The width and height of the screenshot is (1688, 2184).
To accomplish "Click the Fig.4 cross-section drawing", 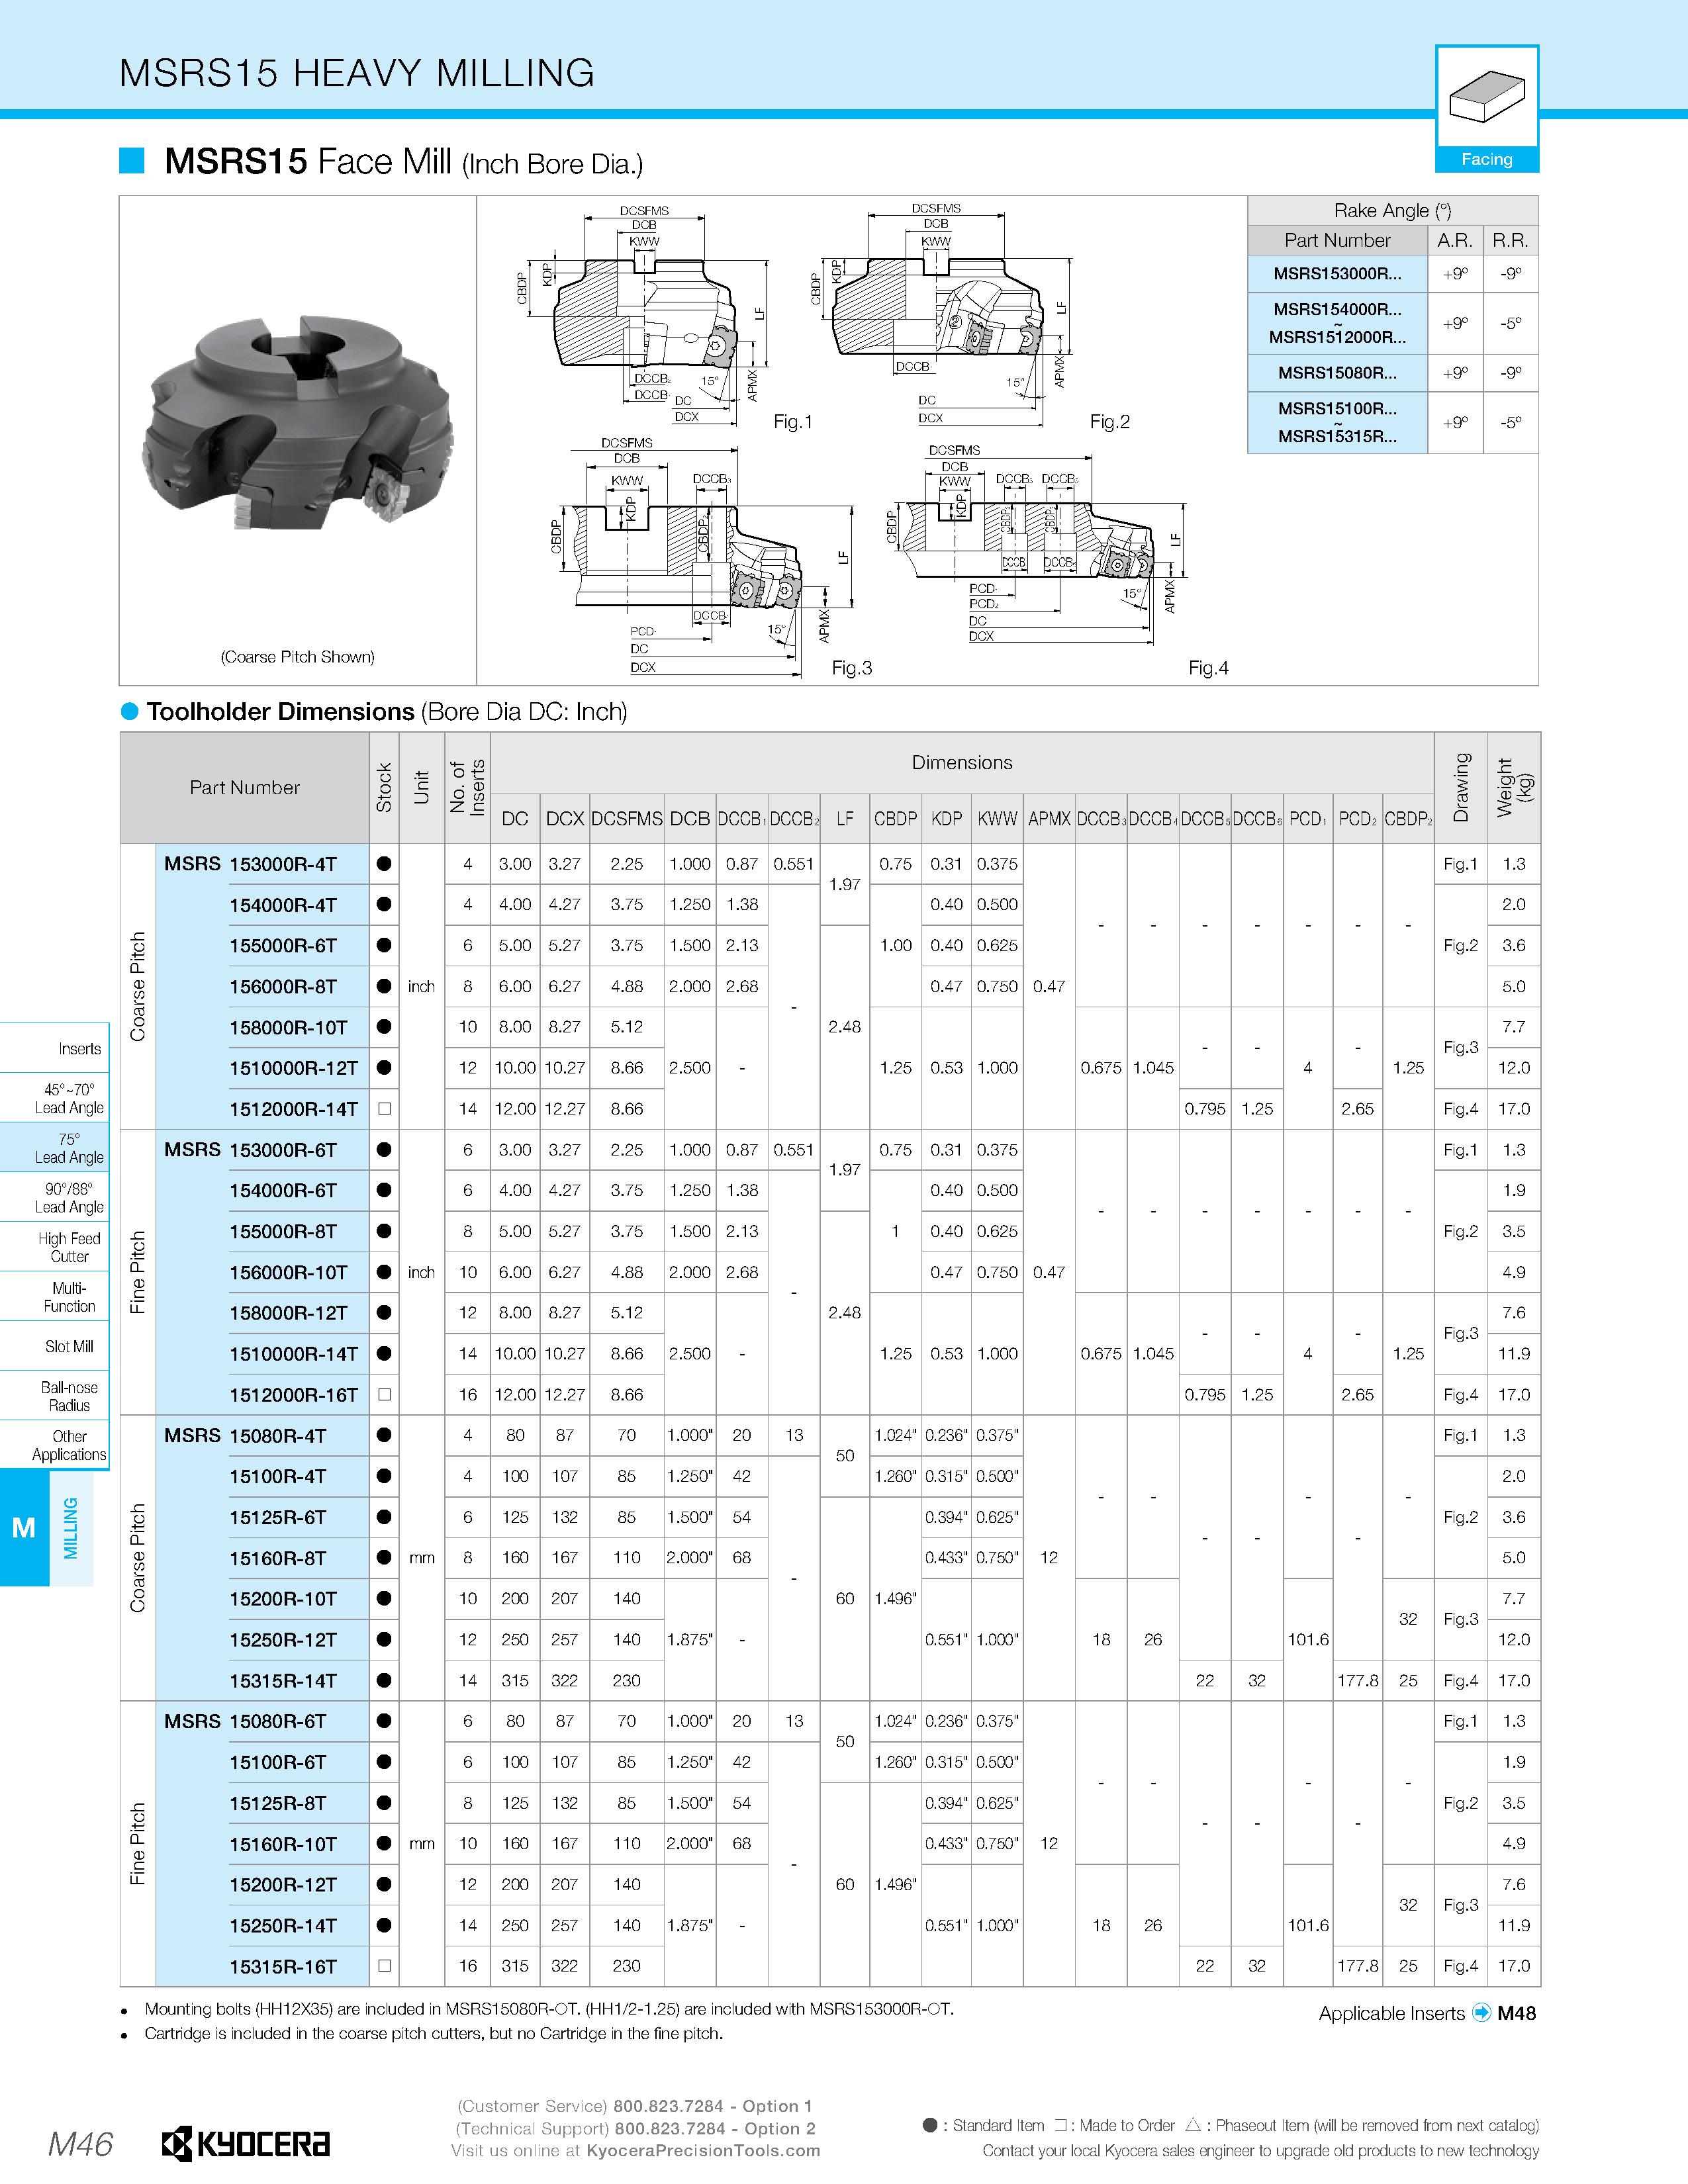I will pyautogui.click(x=1034, y=546).
